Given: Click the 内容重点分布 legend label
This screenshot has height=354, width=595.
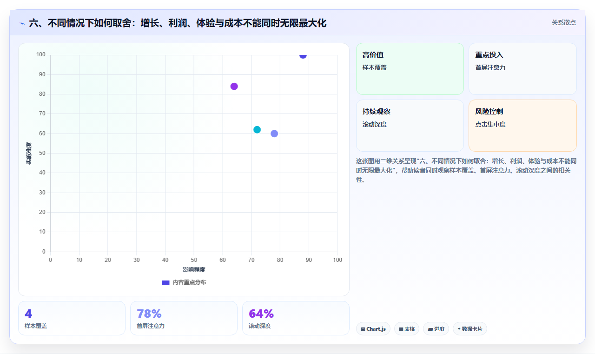Looking at the screenshot, I should 189,282.
